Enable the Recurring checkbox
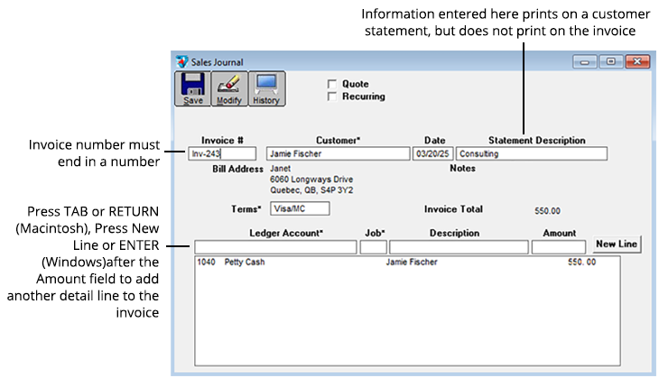Image resolution: width=659 pixels, height=378 pixels. pos(332,97)
